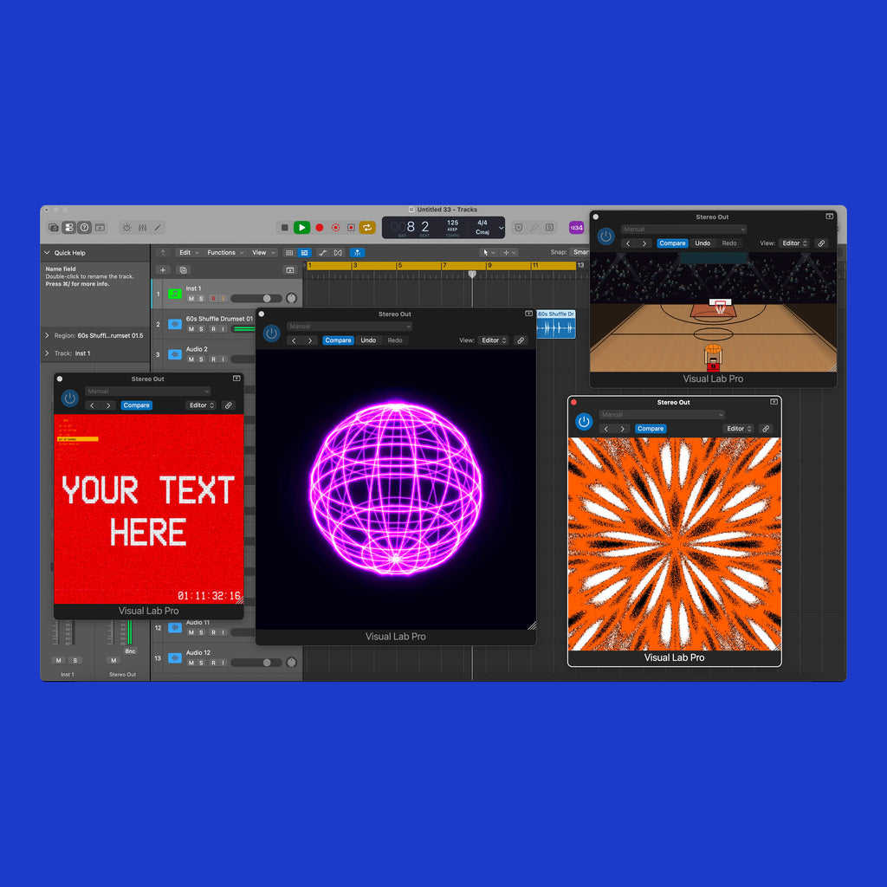Toggle power button of orange kaleidoscope window
Viewport: 887px width, 887px height.
click(584, 422)
